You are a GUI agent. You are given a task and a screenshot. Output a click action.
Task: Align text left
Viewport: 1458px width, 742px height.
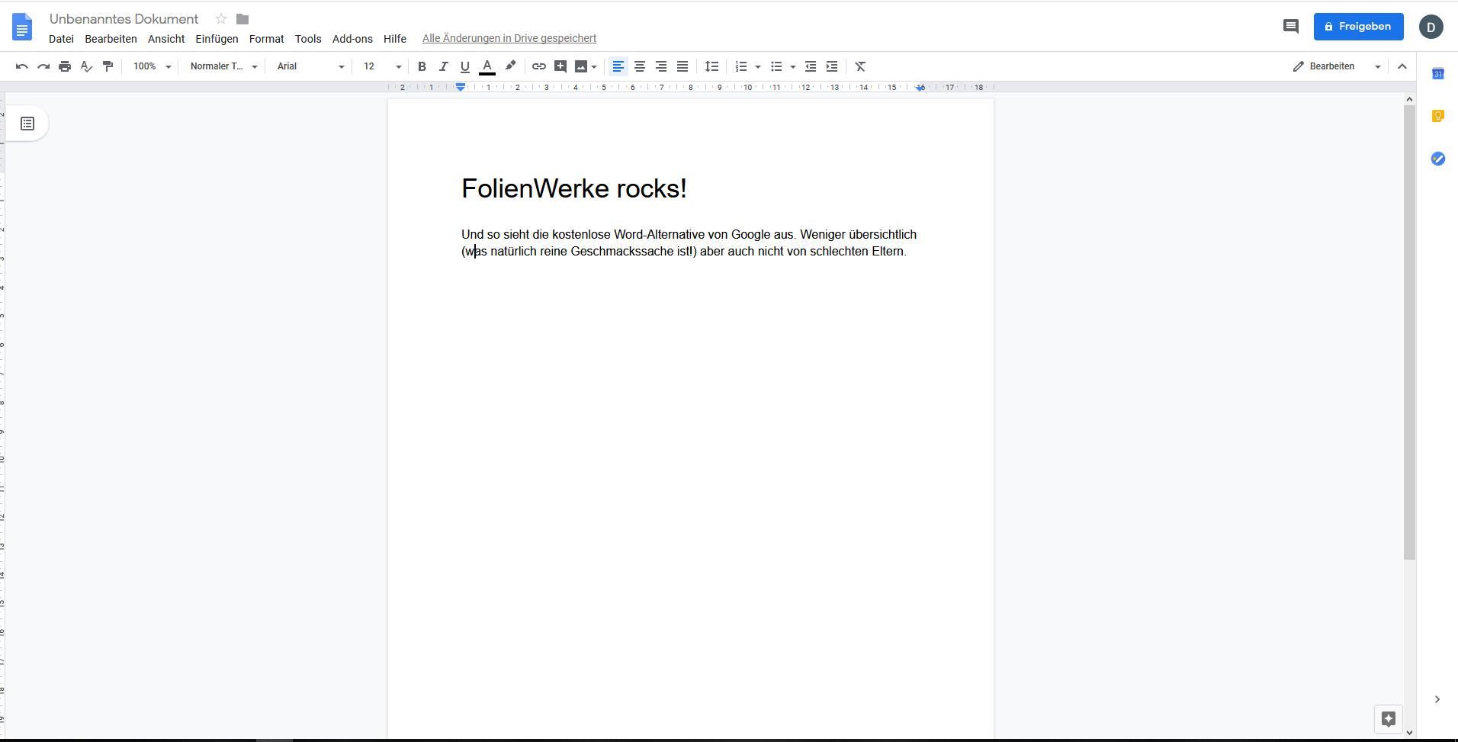click(x=618, y=66)
